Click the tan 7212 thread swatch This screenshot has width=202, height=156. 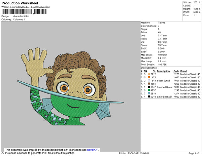click(x=149, y=74)
